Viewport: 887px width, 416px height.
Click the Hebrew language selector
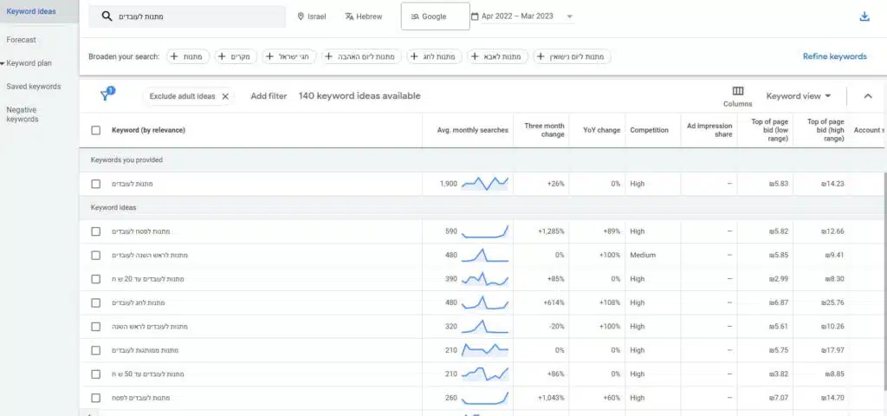click(x=363, y=16)
